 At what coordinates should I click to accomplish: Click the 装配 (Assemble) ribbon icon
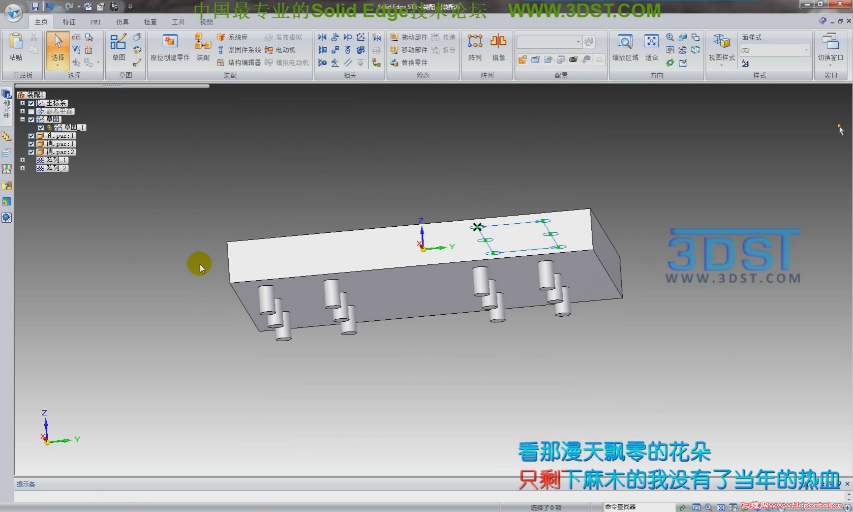[203, 47]
